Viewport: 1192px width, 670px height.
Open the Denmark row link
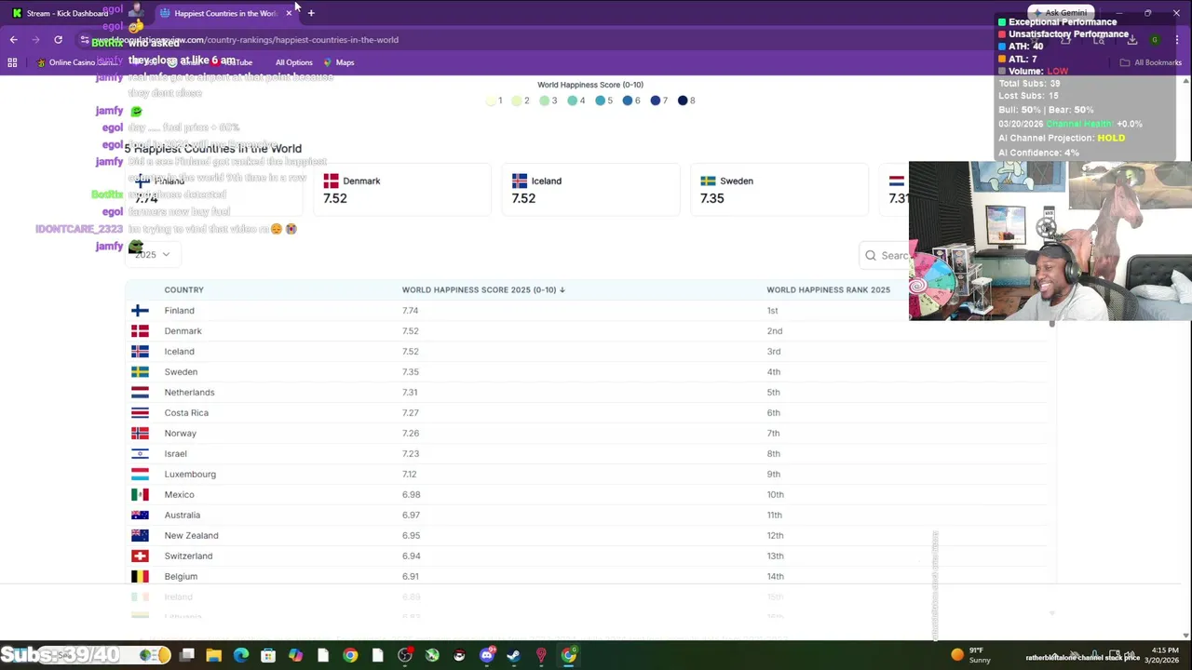click(x=183, y=331)
